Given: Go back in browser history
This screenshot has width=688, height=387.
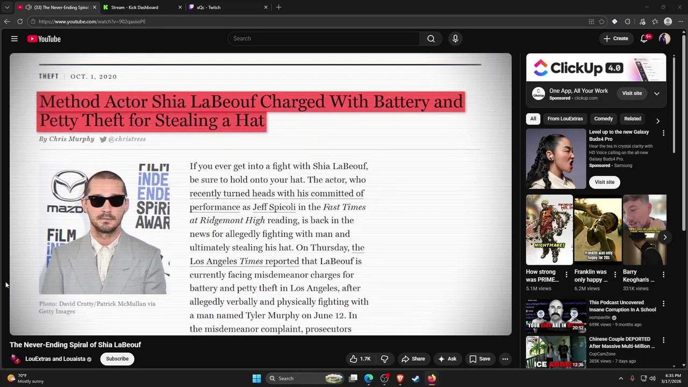Looking at the screenshot, I should click(x=7, y=21).
